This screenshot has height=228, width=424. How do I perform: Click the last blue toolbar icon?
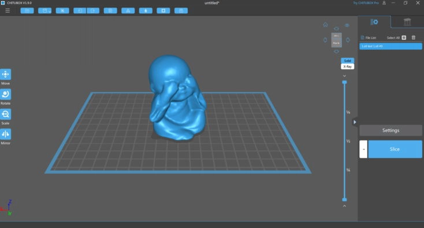(x=181, y=10)
